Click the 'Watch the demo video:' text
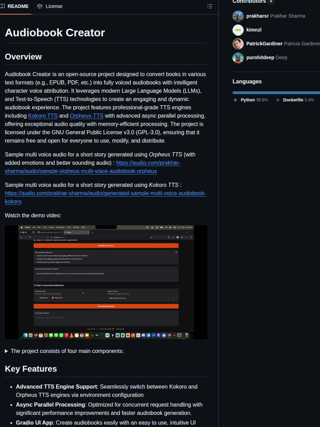 33,215
